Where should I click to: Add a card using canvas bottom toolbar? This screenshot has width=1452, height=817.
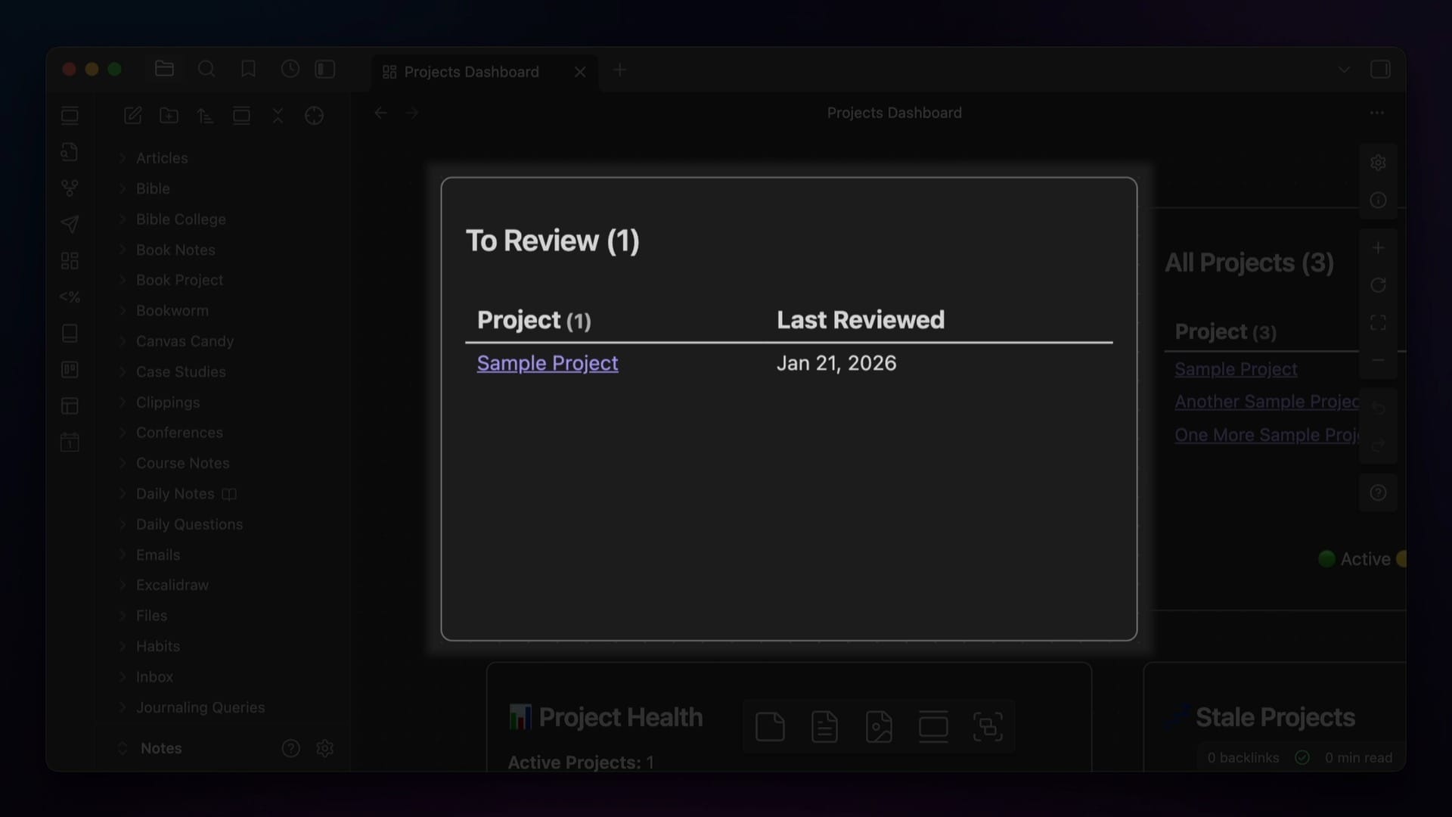point(770,727)
